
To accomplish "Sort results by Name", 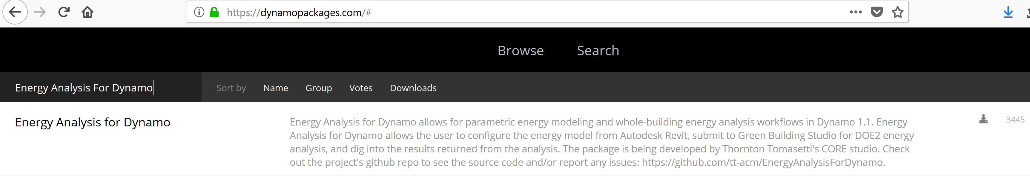I will click(276, 88).
